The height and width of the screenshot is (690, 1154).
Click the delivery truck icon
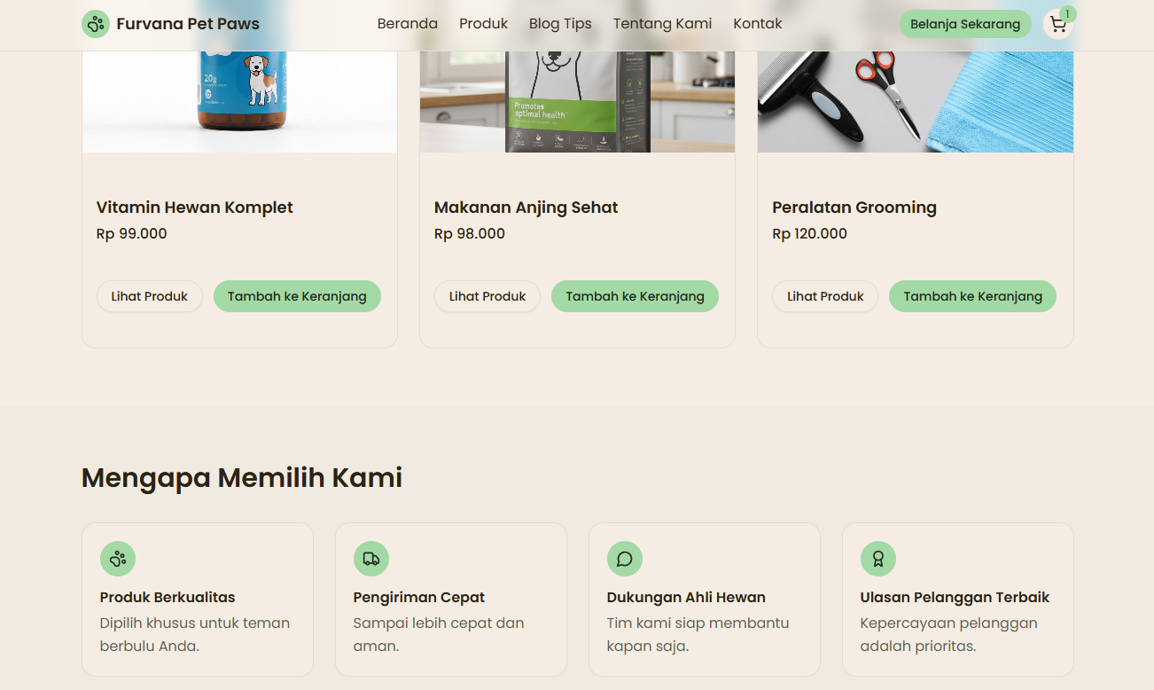tap(371, 559)
